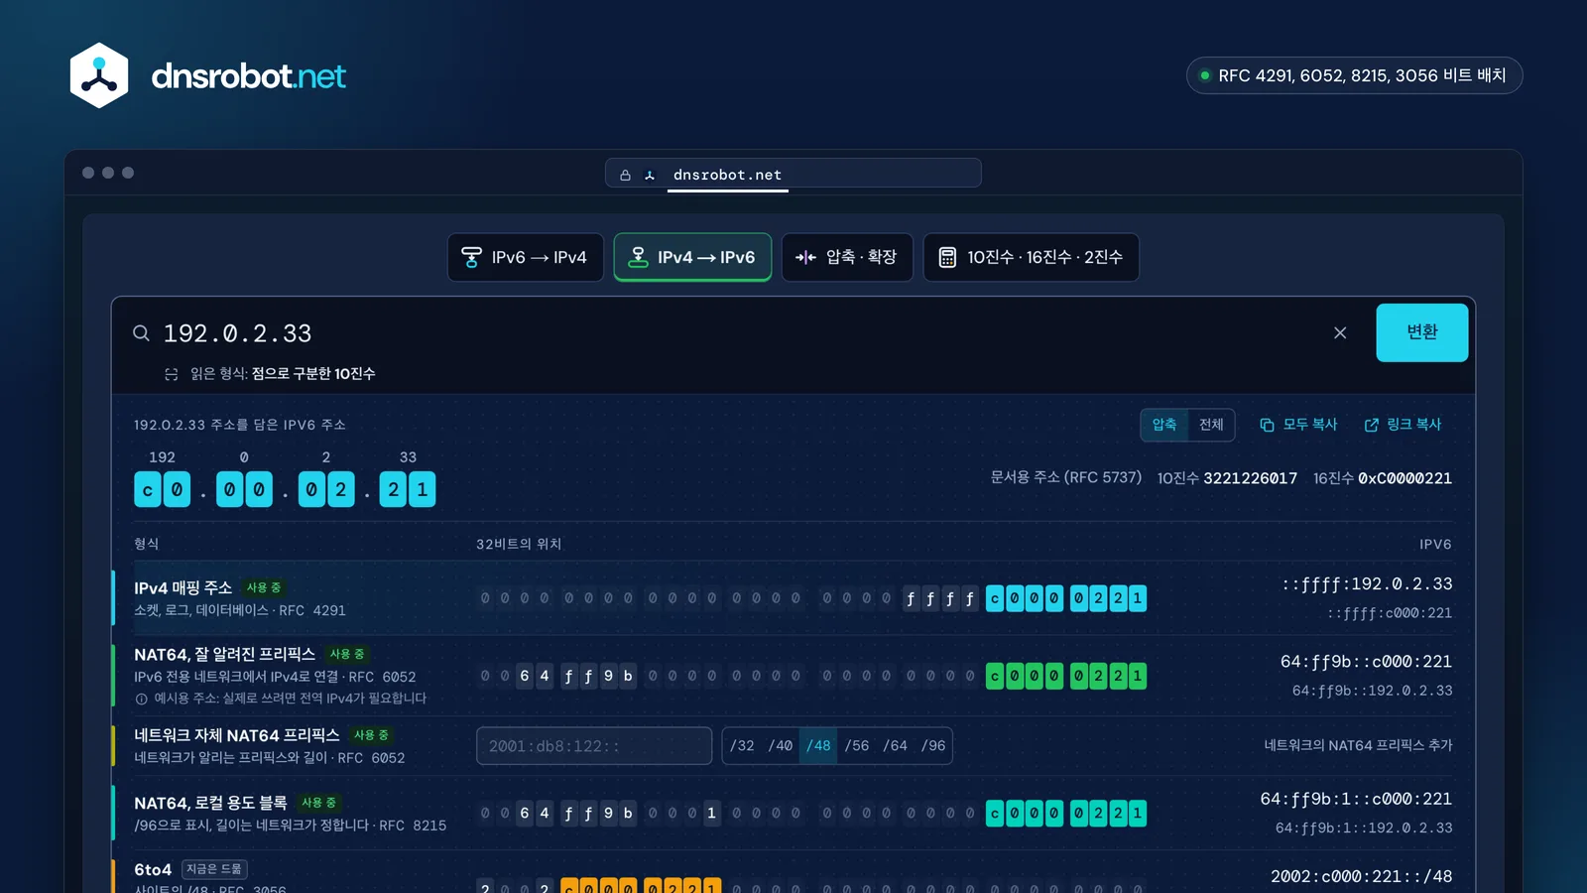Image resolution: width=1587 pixels, height=893 pixels.
Task: Open the 10진수 · 16진수 · 2진수 tab
Action: coord(1032,257)
